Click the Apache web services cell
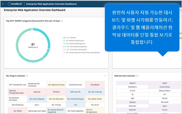 coord(132,83)
